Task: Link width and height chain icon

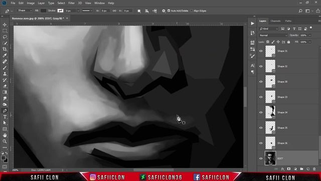Action: (x=114, y=11)
